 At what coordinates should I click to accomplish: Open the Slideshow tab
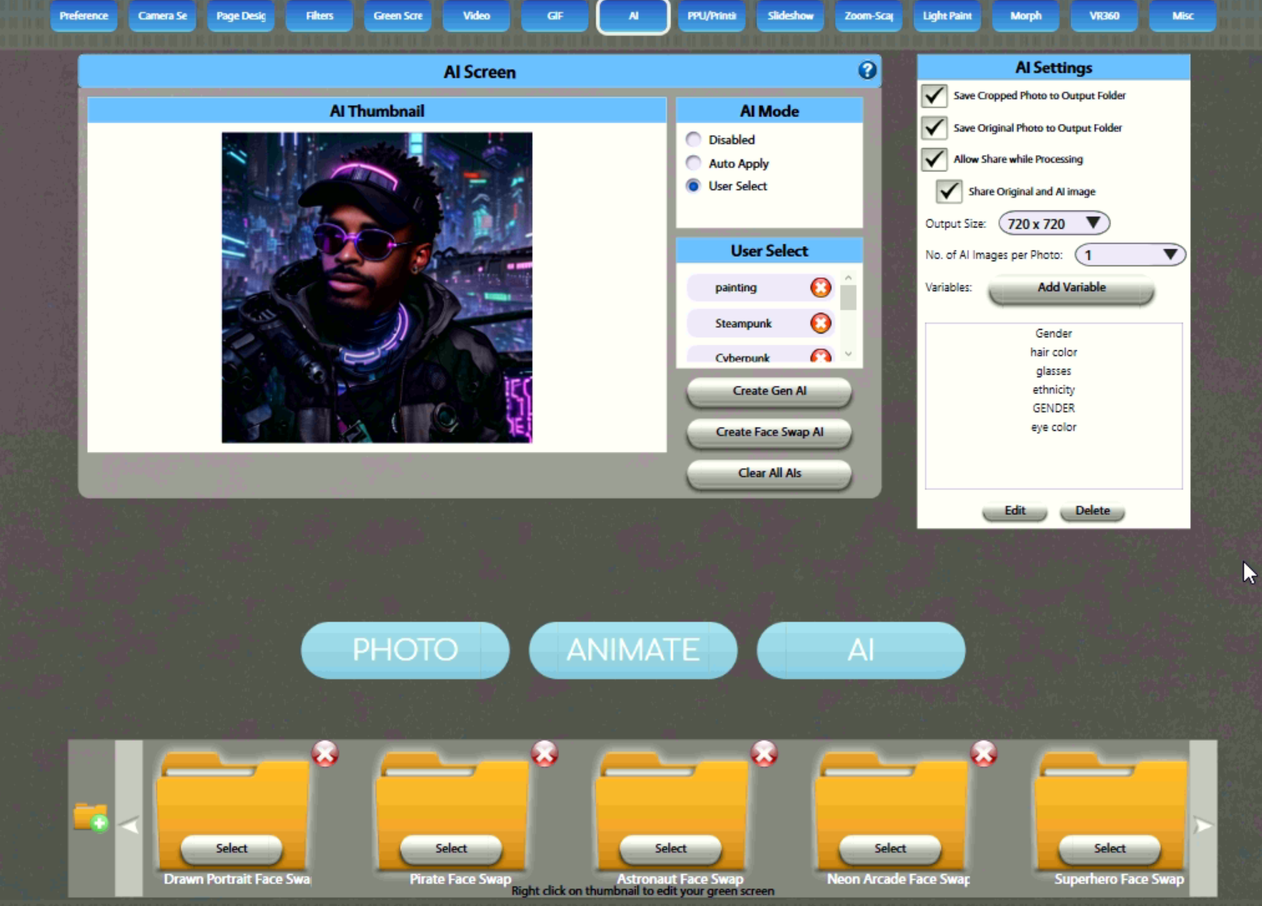pos(790,16)
